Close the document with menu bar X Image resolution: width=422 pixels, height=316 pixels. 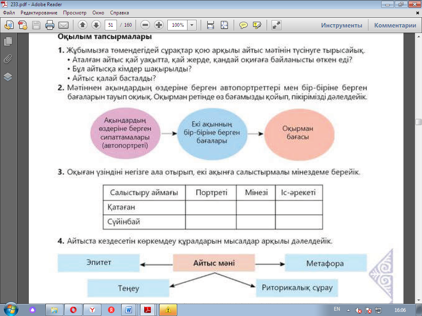418,13
